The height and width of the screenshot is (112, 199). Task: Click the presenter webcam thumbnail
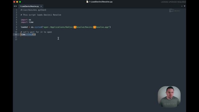(x=169, y=97)
